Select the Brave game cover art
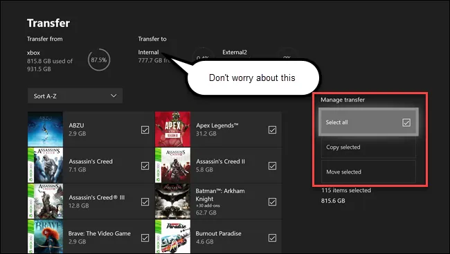450x254 pixels. (x=45, y=237)
